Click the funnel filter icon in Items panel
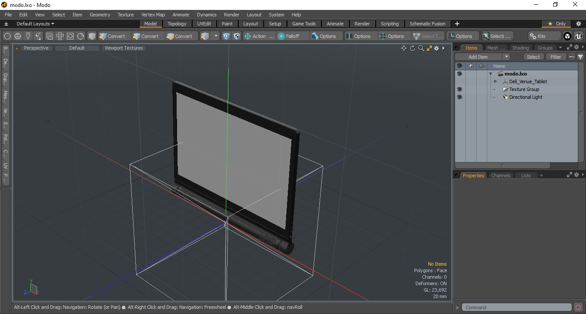The height and width of the screenshot is (314, 586). (580, 57)
